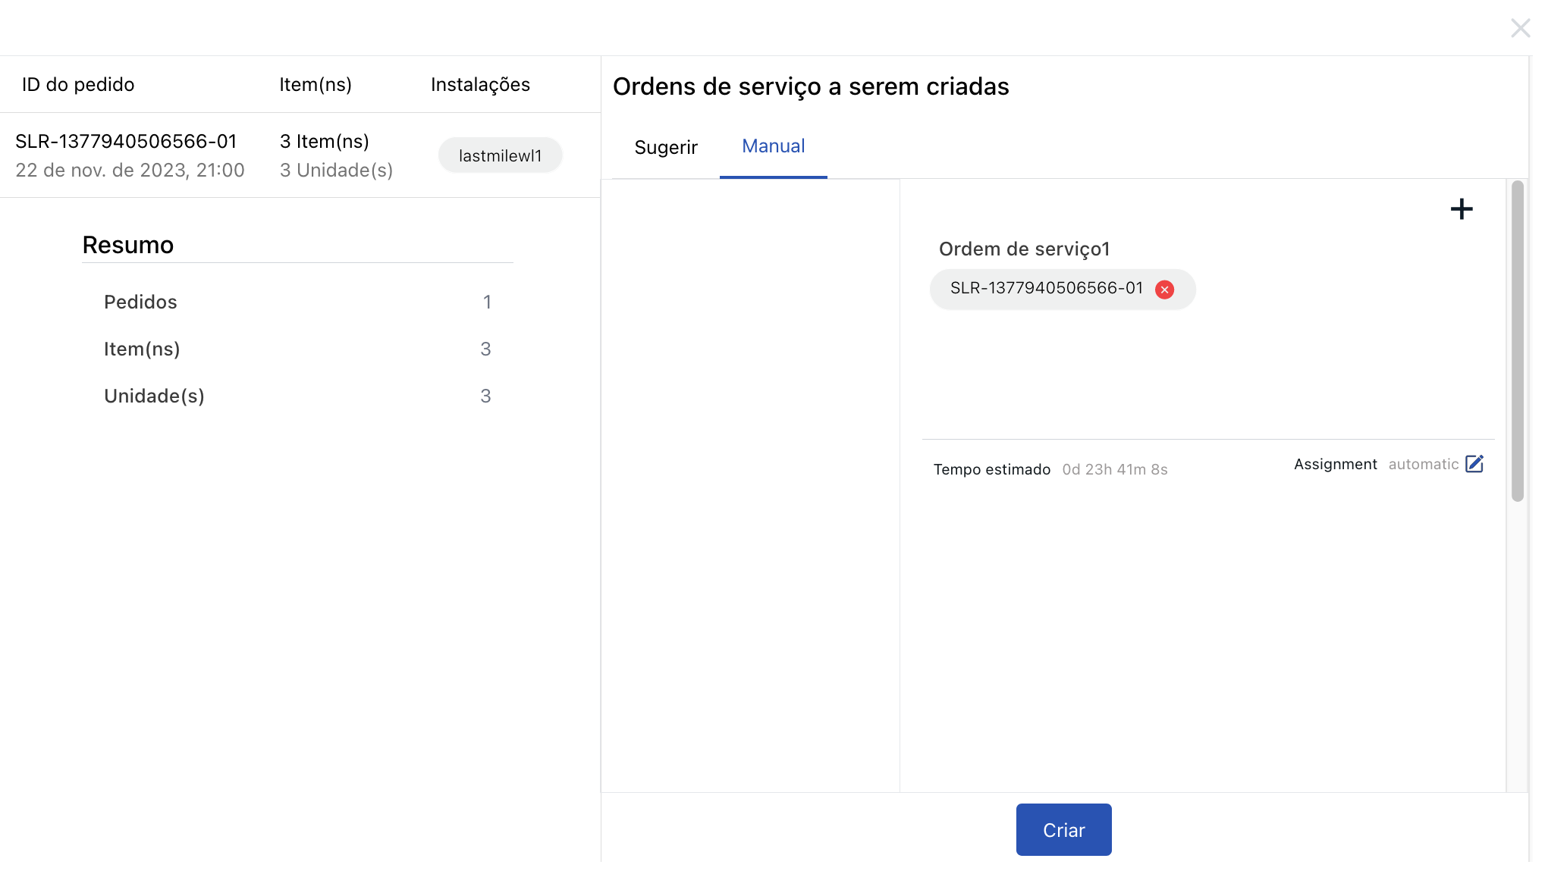Image resolution: width=1548 pixels, height=871 pixels.
Task: Switch to the Sugerir tab
Action: (x=666, y=148)
